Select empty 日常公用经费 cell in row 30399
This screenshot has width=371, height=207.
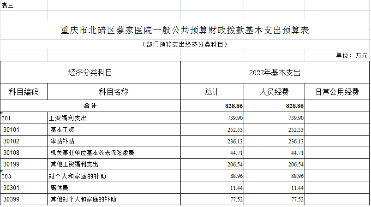337,199
